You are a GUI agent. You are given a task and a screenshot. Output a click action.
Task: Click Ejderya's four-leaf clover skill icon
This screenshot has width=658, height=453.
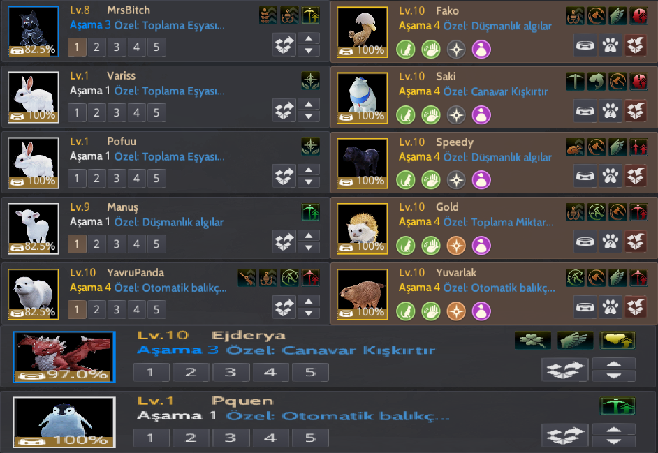532,340
